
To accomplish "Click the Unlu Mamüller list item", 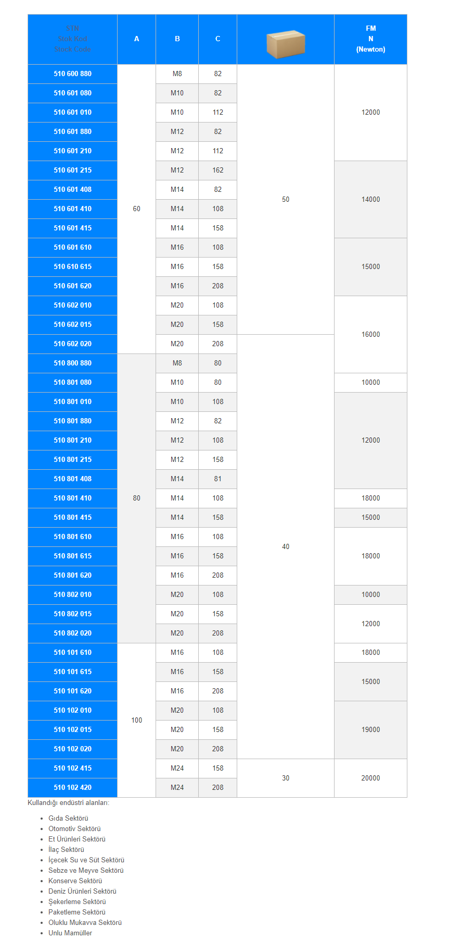I will (70, 933).
